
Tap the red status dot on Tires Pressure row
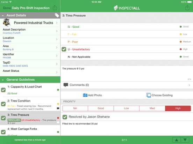click(x=58, y=118)
